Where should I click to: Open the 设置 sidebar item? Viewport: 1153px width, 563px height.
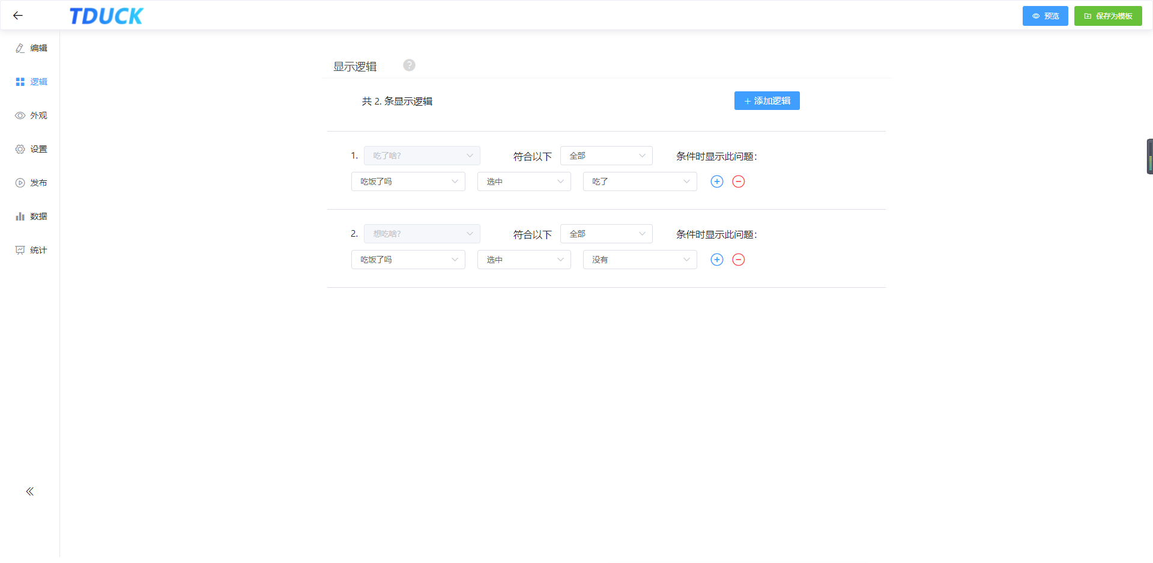point(31,149)
